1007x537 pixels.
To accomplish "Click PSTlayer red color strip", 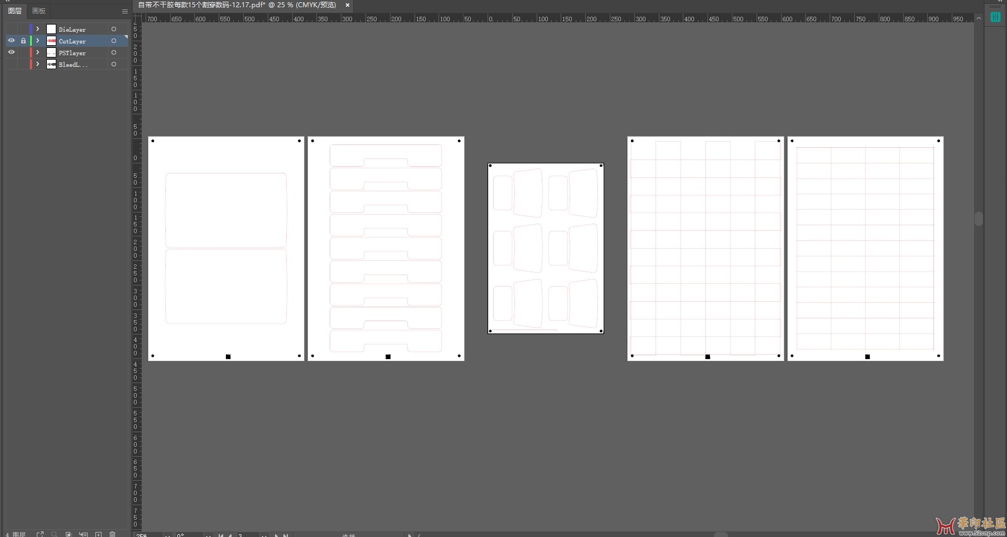I will (x=31, y=52).
